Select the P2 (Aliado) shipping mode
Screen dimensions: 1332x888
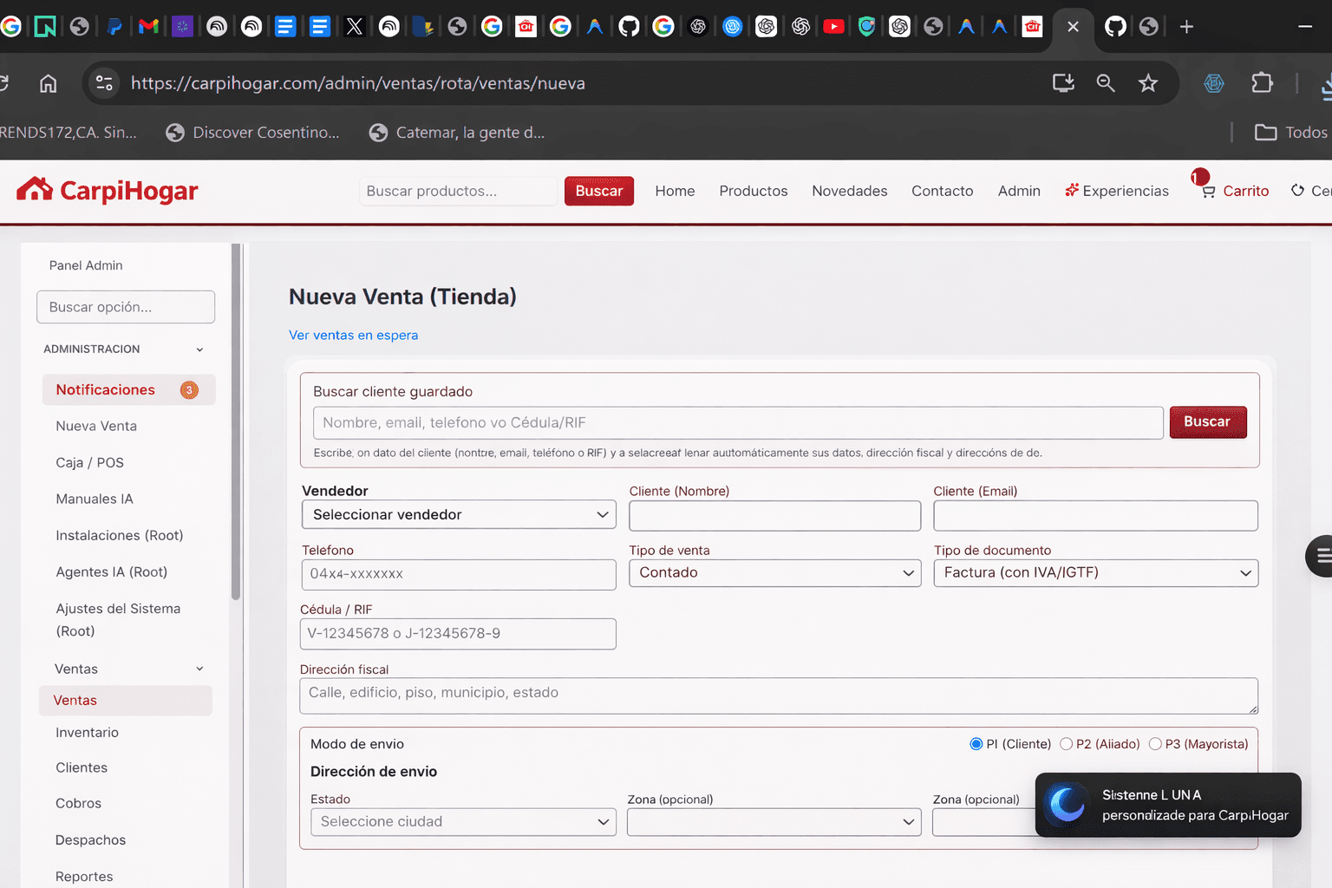pyautogui.click(x=1066, y=743)
